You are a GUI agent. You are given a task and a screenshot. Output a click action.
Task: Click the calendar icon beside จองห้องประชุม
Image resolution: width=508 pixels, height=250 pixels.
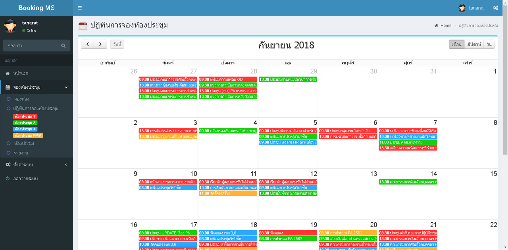[8, 87]
